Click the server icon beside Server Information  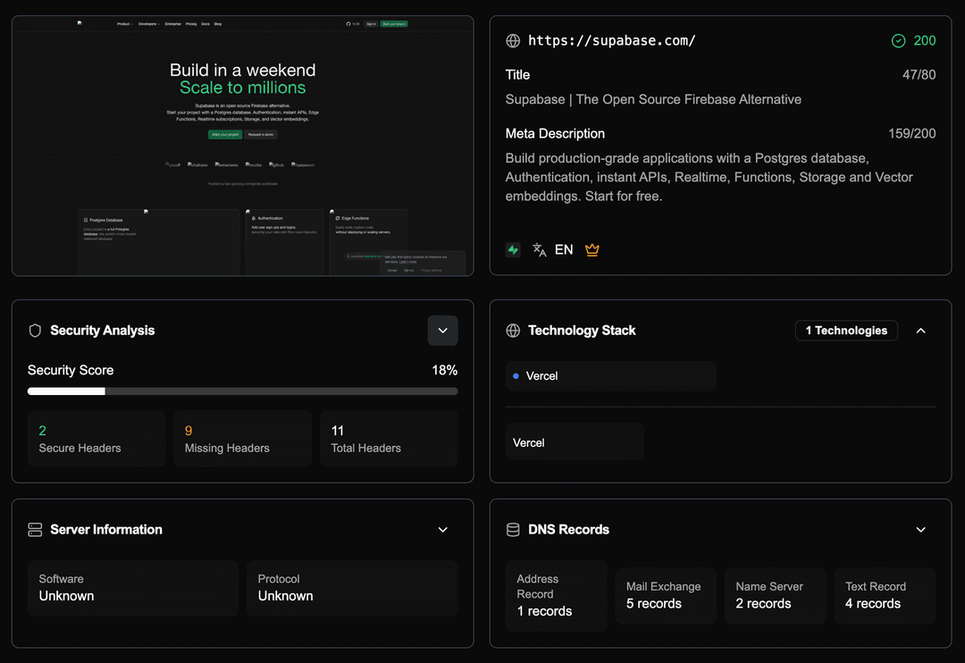click(x=35, y=529)
